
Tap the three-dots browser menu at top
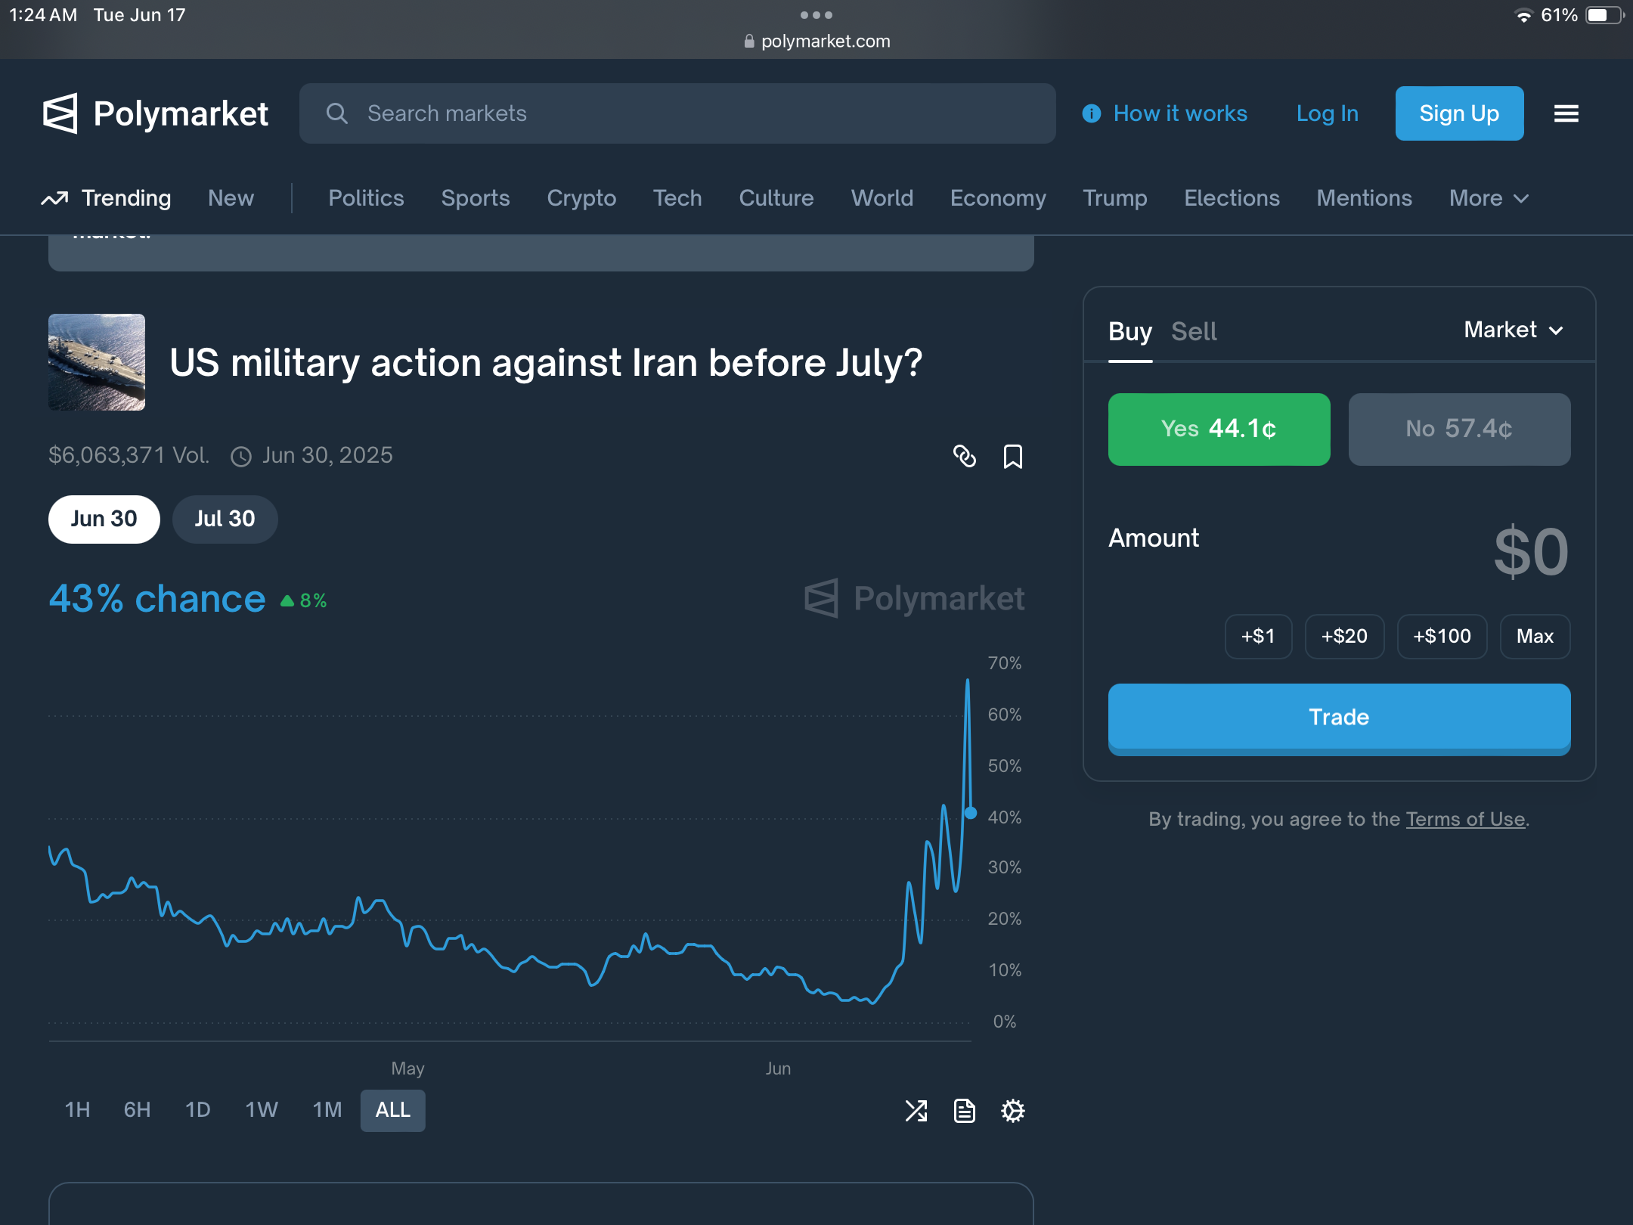pos(816,15)
